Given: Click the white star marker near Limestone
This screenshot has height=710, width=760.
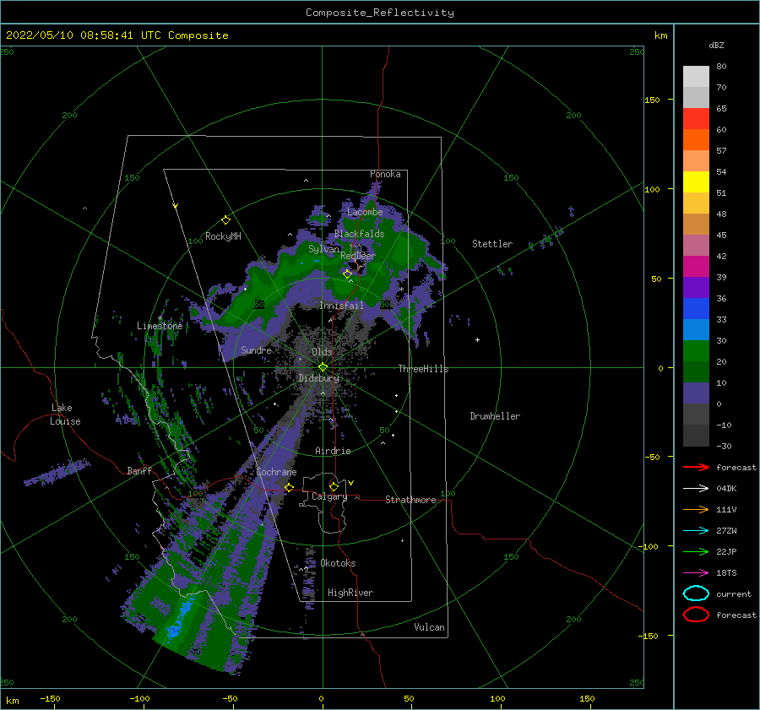Looking at the screenshot, I should [160, 318].
